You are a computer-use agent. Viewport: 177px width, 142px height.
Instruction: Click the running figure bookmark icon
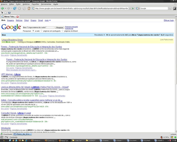[2, 13]
